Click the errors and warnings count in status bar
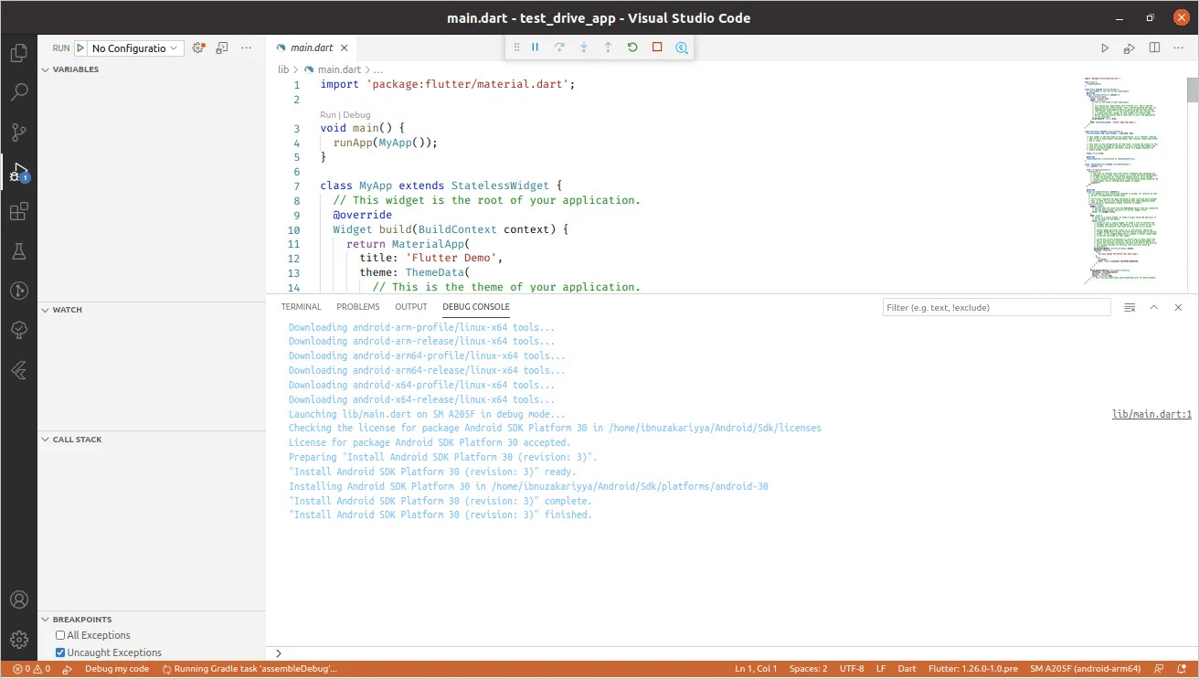Image resolution: width=1199 pixels, height=679 pixels. (32, 669)
